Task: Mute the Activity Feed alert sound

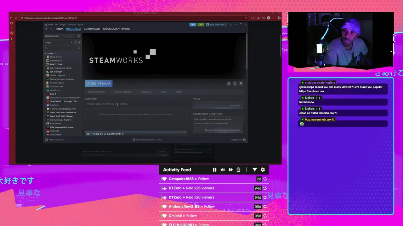Action: click(223, 170)
